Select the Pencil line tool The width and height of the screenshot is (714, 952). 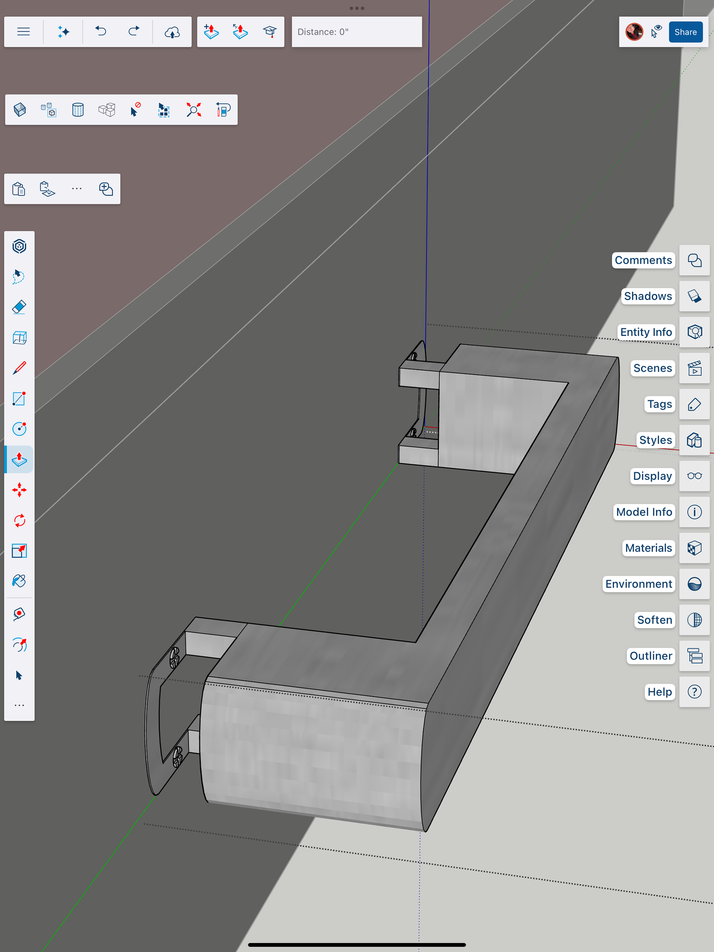(x=19, y=368)
